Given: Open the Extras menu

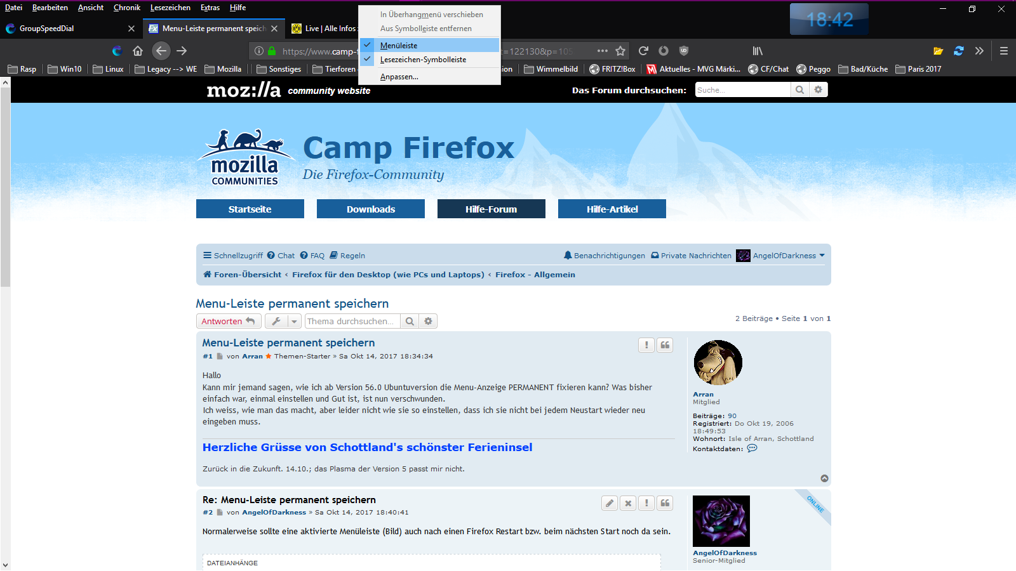Looking at the screenshot, I should pyautogui.click(x=210, y=8).
